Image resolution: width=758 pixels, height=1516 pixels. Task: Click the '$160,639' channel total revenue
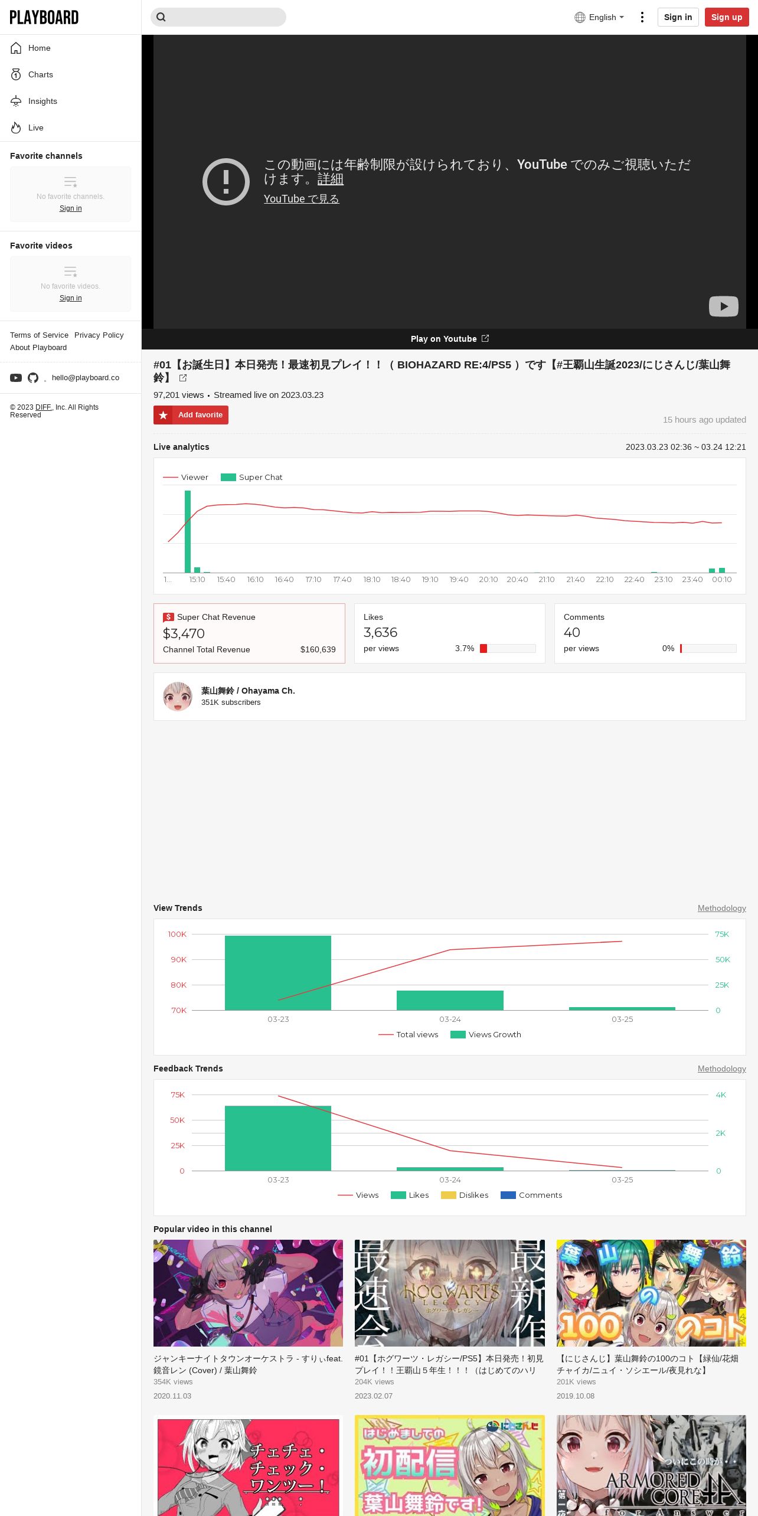click(318, 649)
